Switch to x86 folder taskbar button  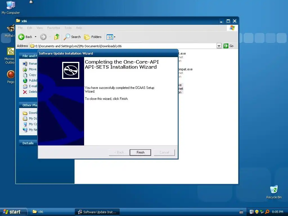(x=52, y=212)
